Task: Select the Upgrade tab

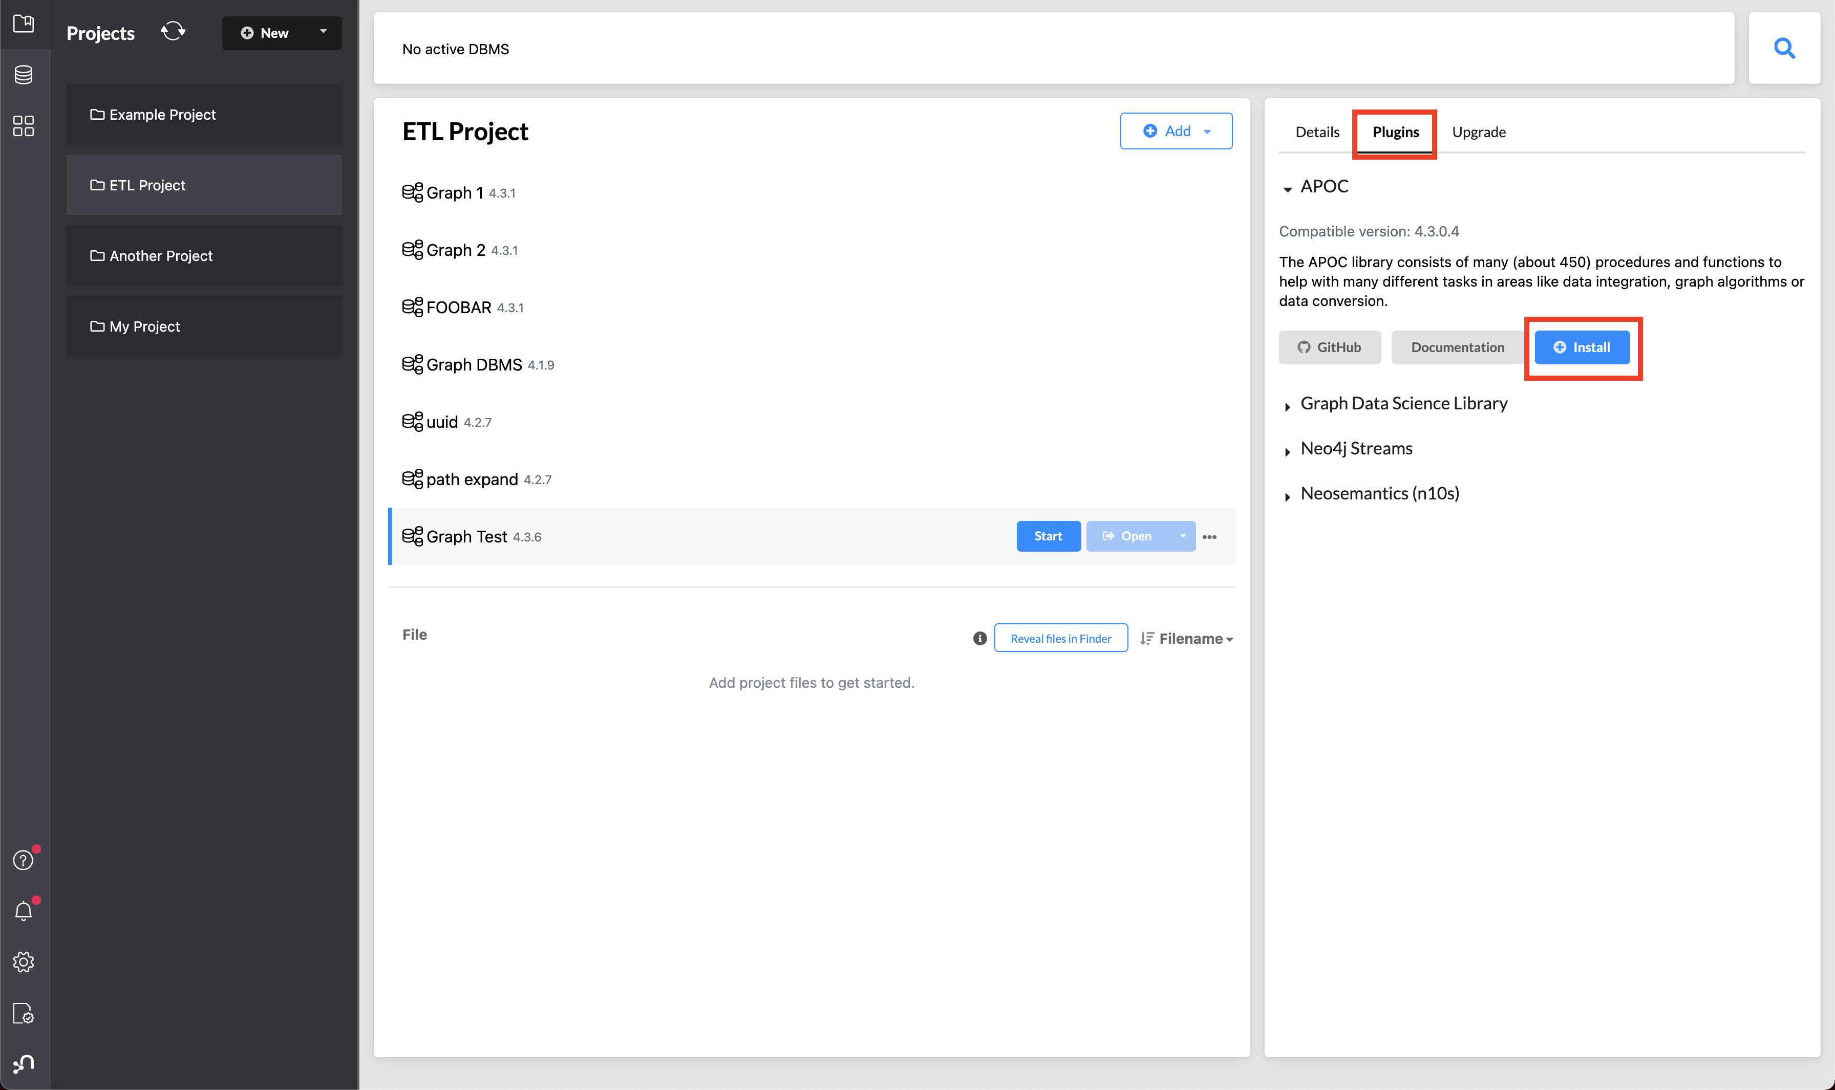Action: 1478,131
